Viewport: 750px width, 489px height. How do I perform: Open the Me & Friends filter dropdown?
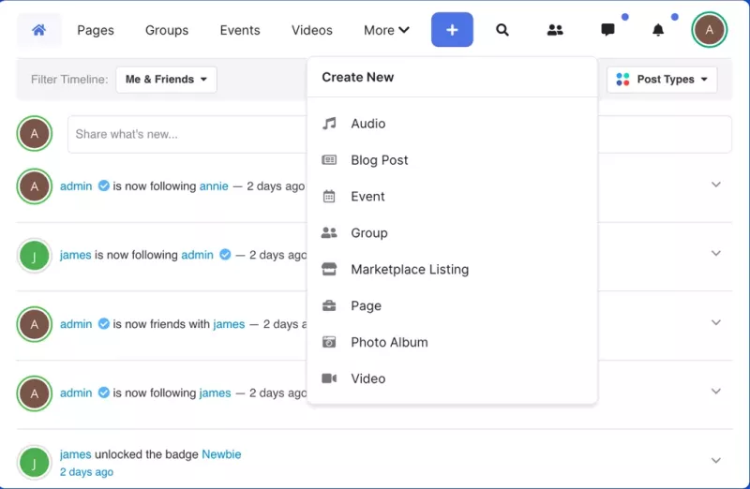point(166,80)
